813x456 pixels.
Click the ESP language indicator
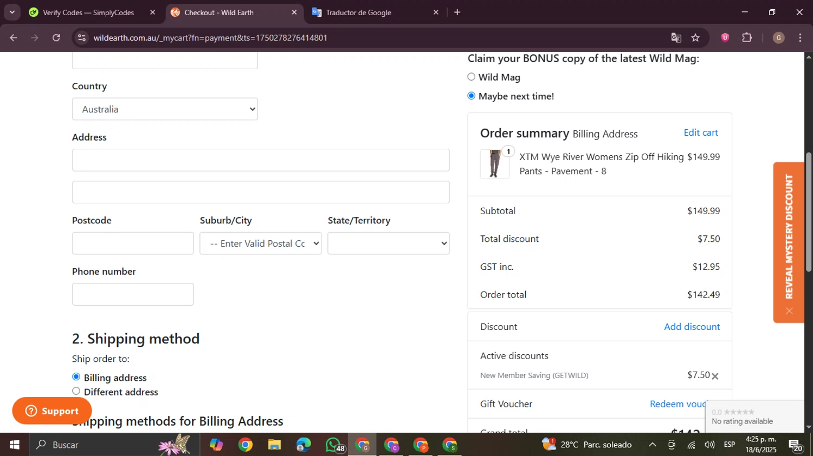click(730, 445)
